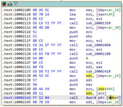Screen dimensions: 123x107
Task: Click operand edi, eax at 10002131
Action: coord(94,67)
